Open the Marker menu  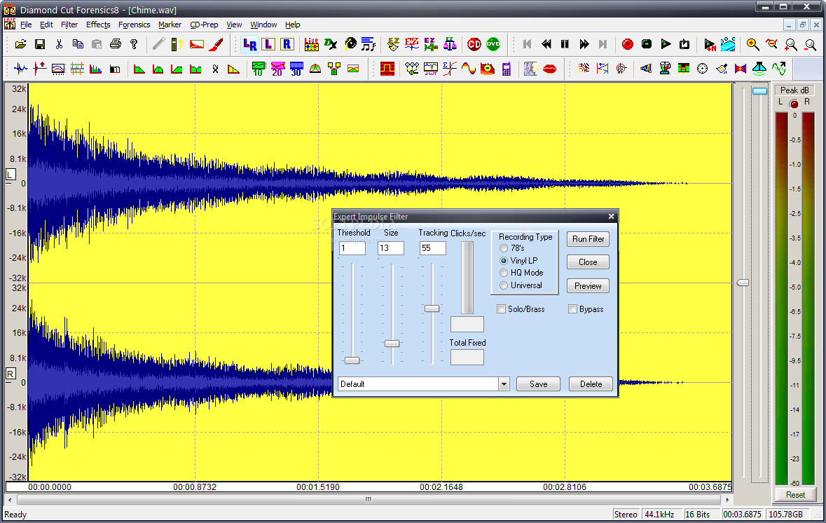[170, 25]
